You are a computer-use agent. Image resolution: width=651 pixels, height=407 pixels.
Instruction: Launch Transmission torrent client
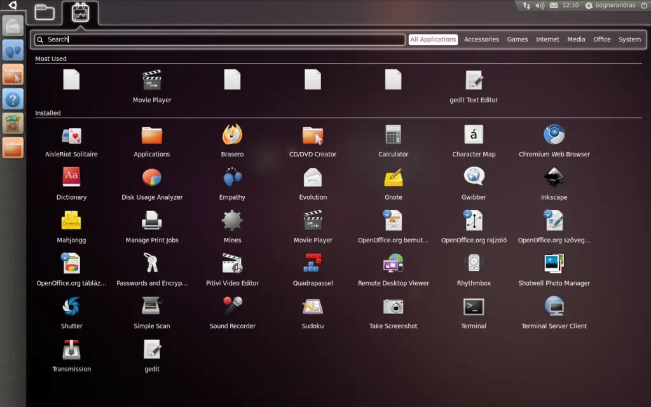point(71,356)
